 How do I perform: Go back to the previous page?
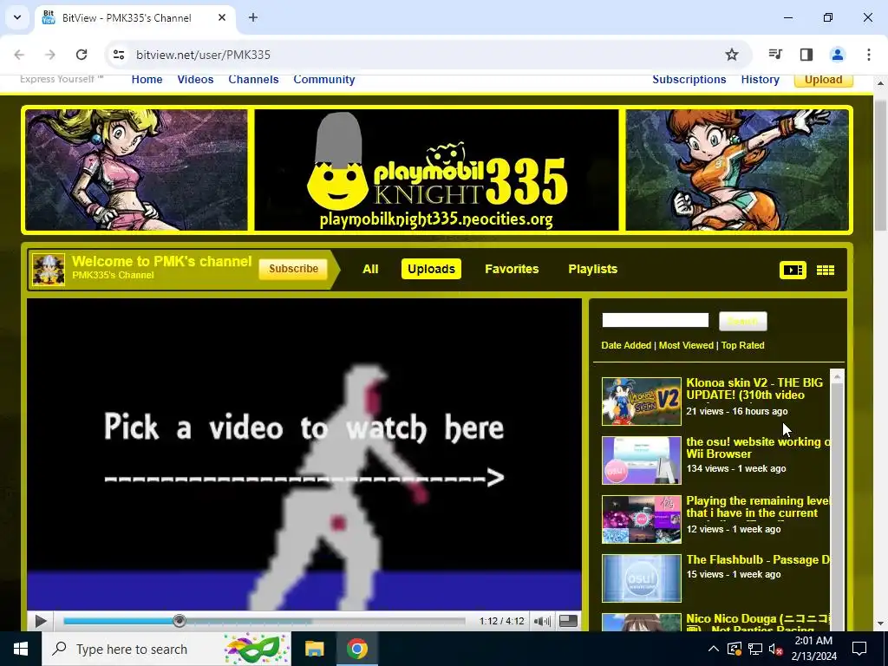pos(19,55)
